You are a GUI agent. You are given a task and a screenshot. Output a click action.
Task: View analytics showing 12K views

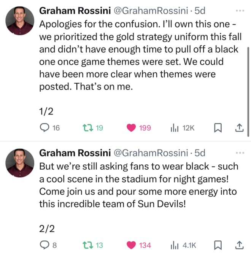[182, 128]
